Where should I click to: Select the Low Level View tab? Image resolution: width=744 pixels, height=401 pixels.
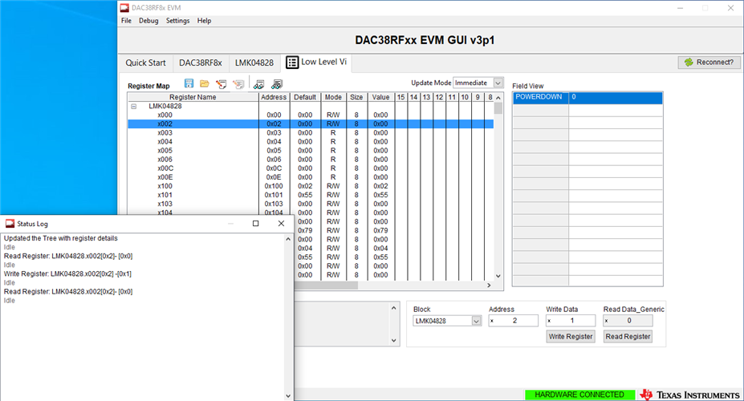(x=316, y=62)
